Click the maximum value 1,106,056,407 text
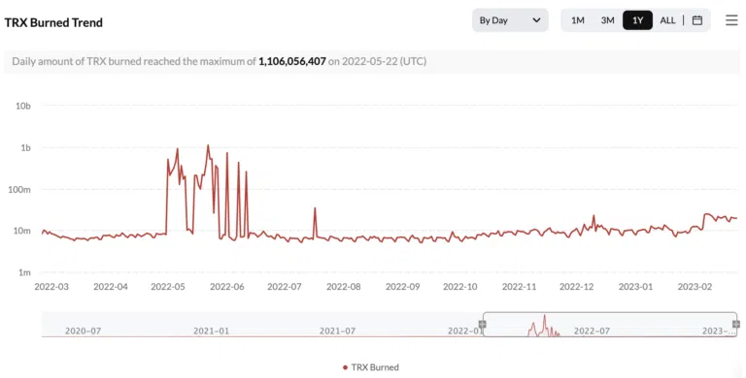This screenshot has width=746, height=378. tap(292, 61)
